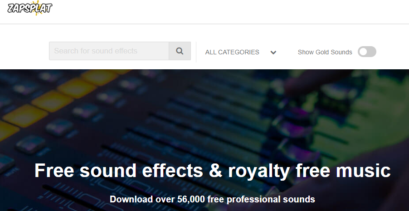Viewport: 409px width, 211px height.
Task: Click the white circular knob of the Gold toggle
Action: pos(363,52)
